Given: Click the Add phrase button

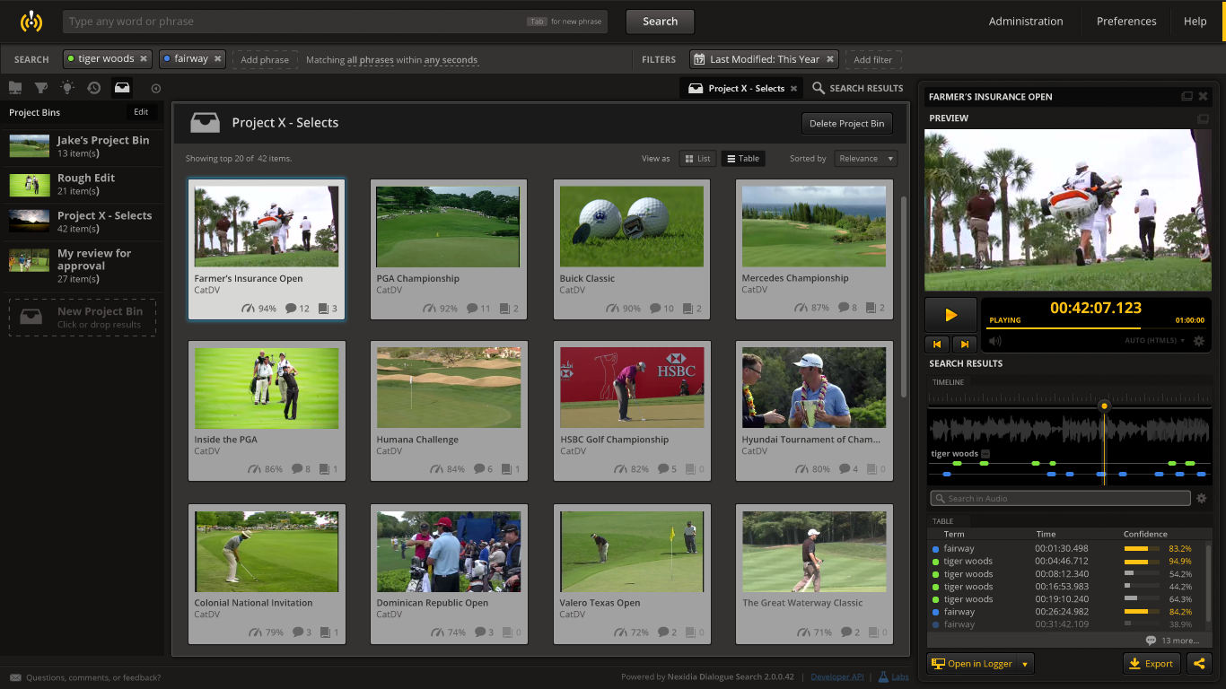Looking at the screenshot, I should pyautogui.click(x=265, y=59).
